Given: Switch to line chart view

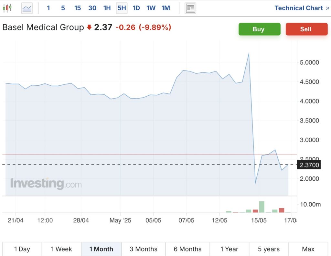Looking at the screenshot, I should click(x=27, y=8).
